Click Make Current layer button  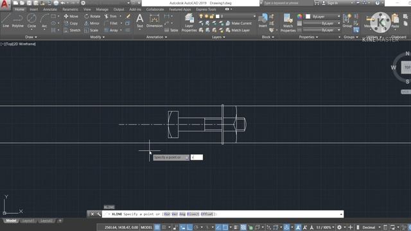tap(239, 23)
